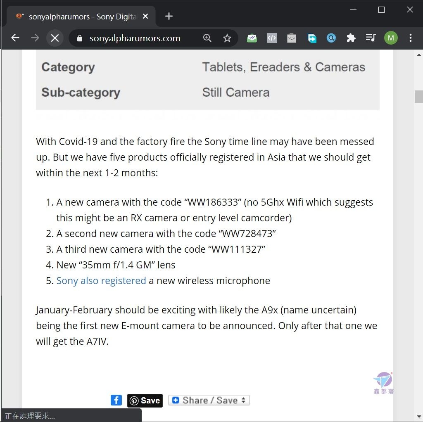
Task: Click the 'Still Camera' sub-category value
Action: point(236,92)
